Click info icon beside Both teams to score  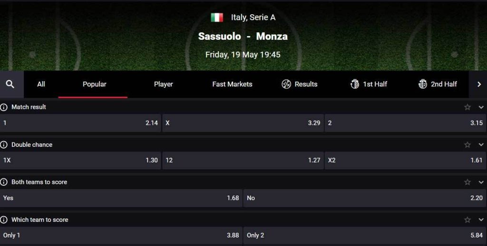pos(4,182)
